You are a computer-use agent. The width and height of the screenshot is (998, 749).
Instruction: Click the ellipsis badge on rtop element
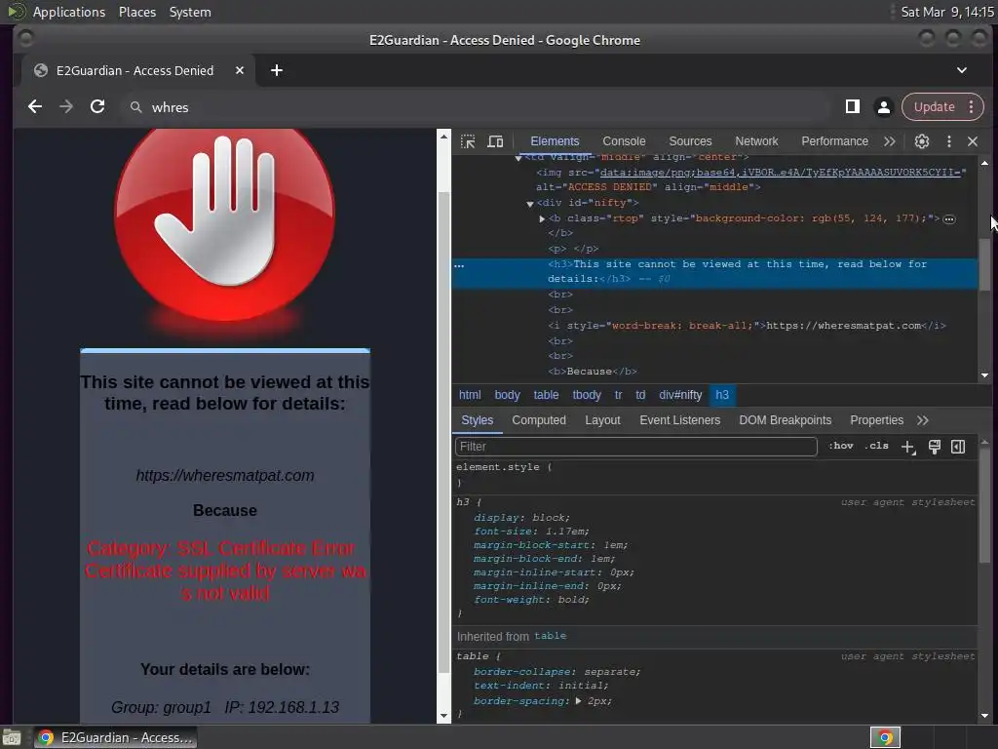coord(949,219)
